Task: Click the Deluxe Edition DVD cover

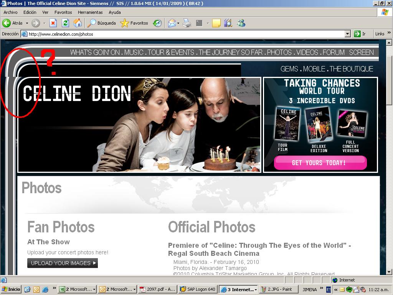Action: point(319,125)
